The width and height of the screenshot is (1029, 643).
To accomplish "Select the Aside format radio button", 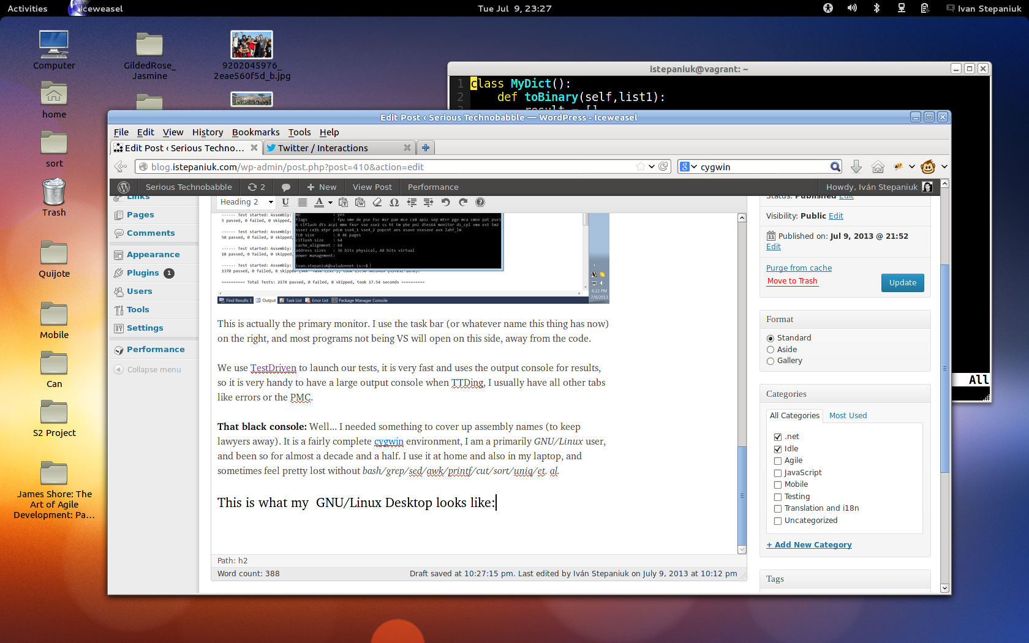I will (771, 350).
